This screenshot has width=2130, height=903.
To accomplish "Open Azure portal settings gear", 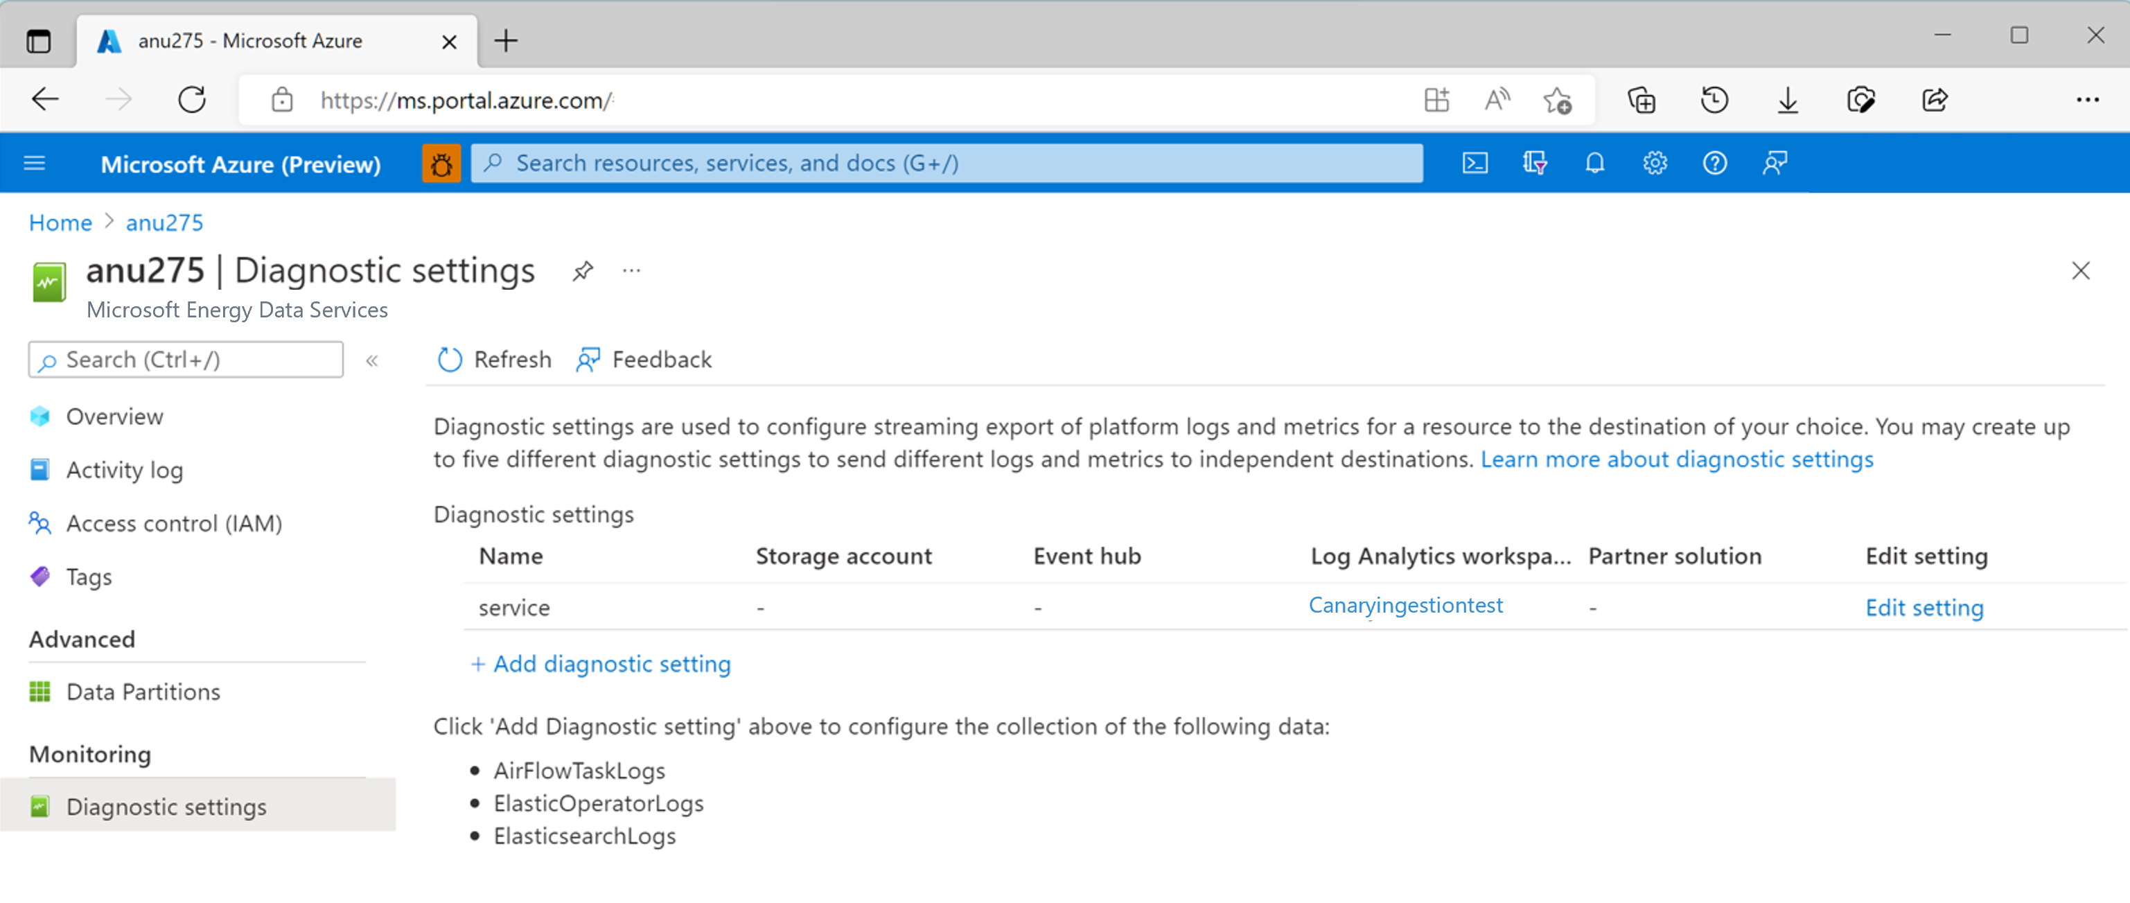I will pyautogui.click(x=1655, y=163).
